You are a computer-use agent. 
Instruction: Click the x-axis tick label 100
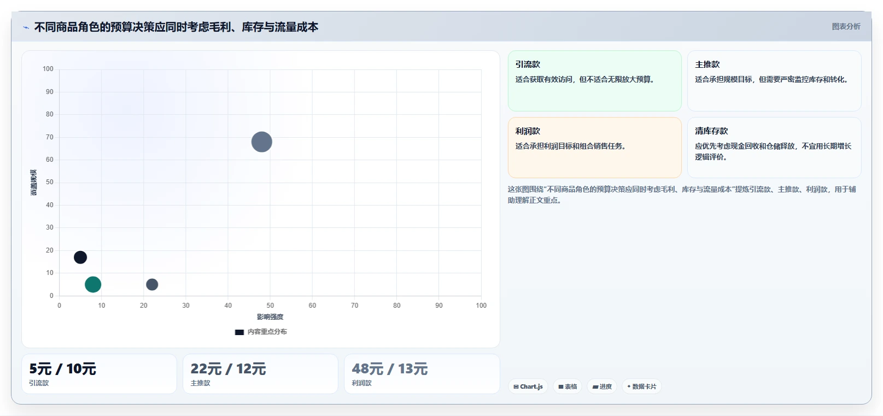[481, 306]
